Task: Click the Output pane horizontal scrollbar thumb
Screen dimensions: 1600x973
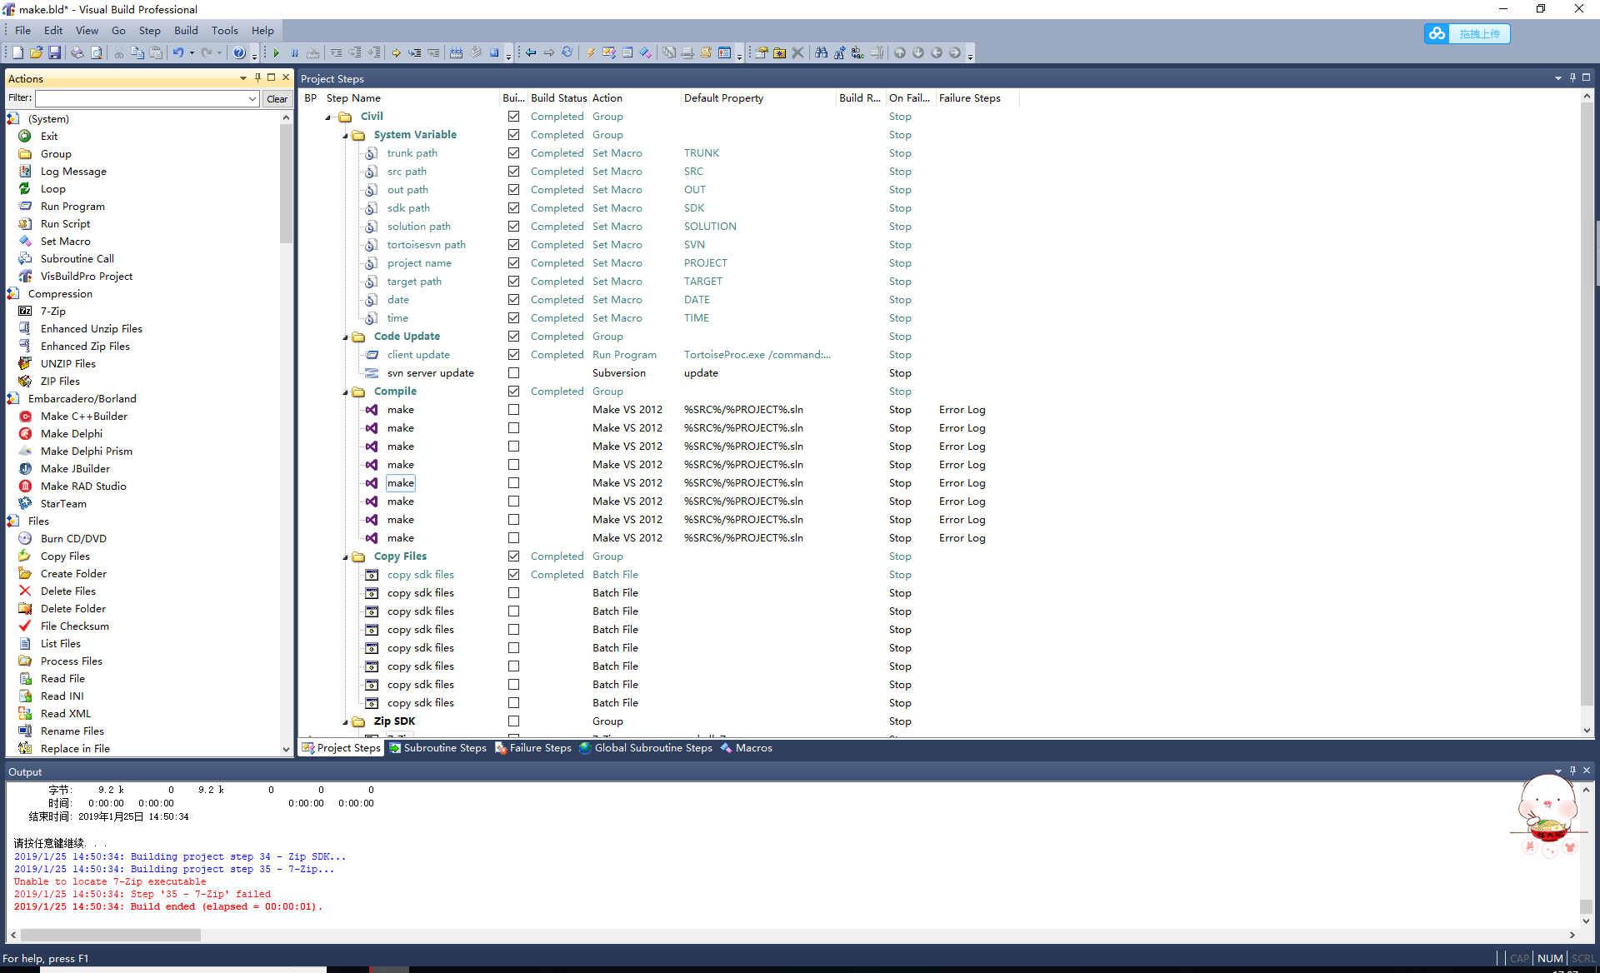Action: coord(111,935)
